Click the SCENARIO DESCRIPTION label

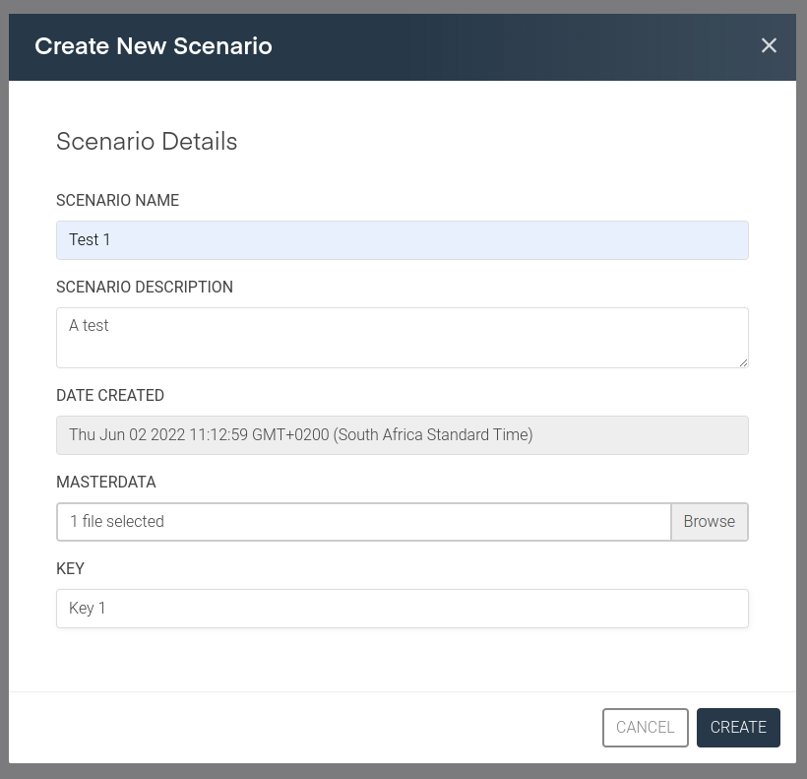click(145, 288)
